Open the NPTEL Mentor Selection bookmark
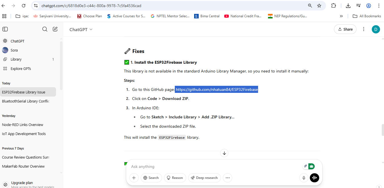 click(170, 16)
